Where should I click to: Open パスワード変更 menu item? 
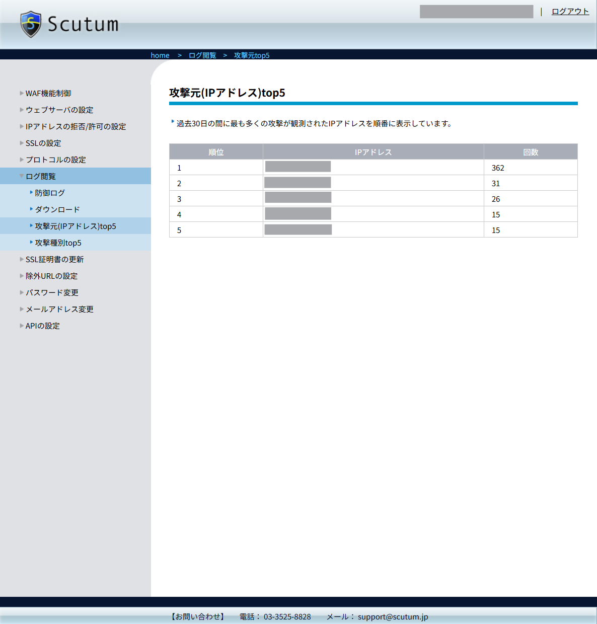52,292
